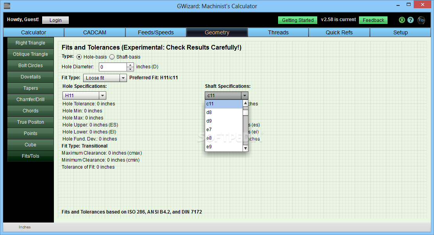Choose e9 from the shaft list

[224, 147]
